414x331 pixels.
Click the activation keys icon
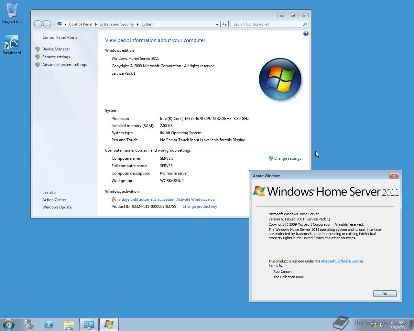(114, 199)
